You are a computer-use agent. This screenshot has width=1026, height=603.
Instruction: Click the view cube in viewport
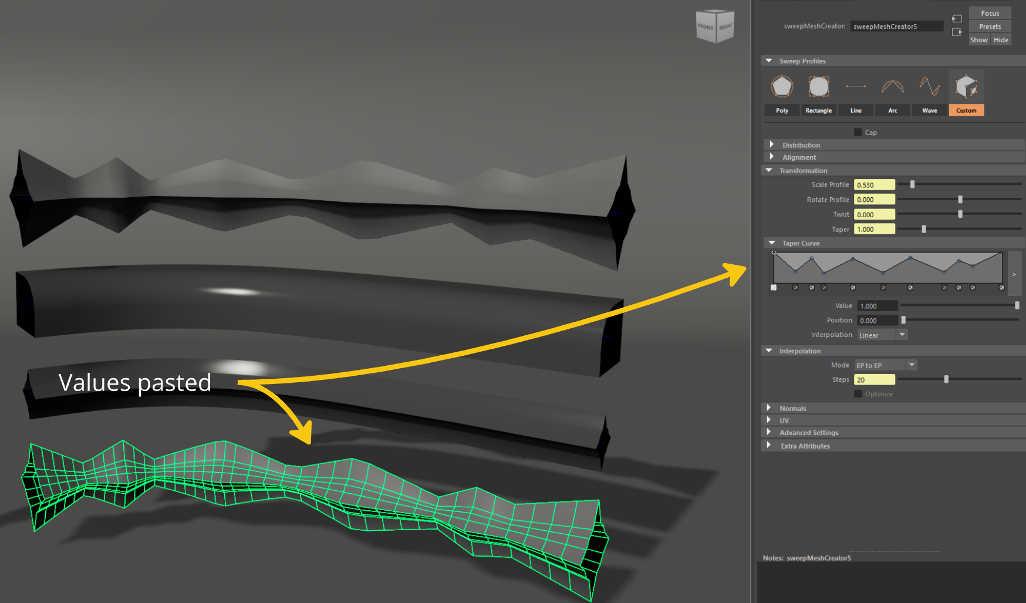(714, 26)
